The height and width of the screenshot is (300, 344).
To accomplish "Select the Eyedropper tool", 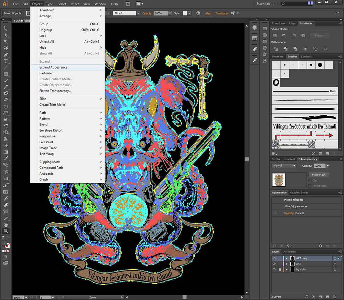I will pos(6,158).
